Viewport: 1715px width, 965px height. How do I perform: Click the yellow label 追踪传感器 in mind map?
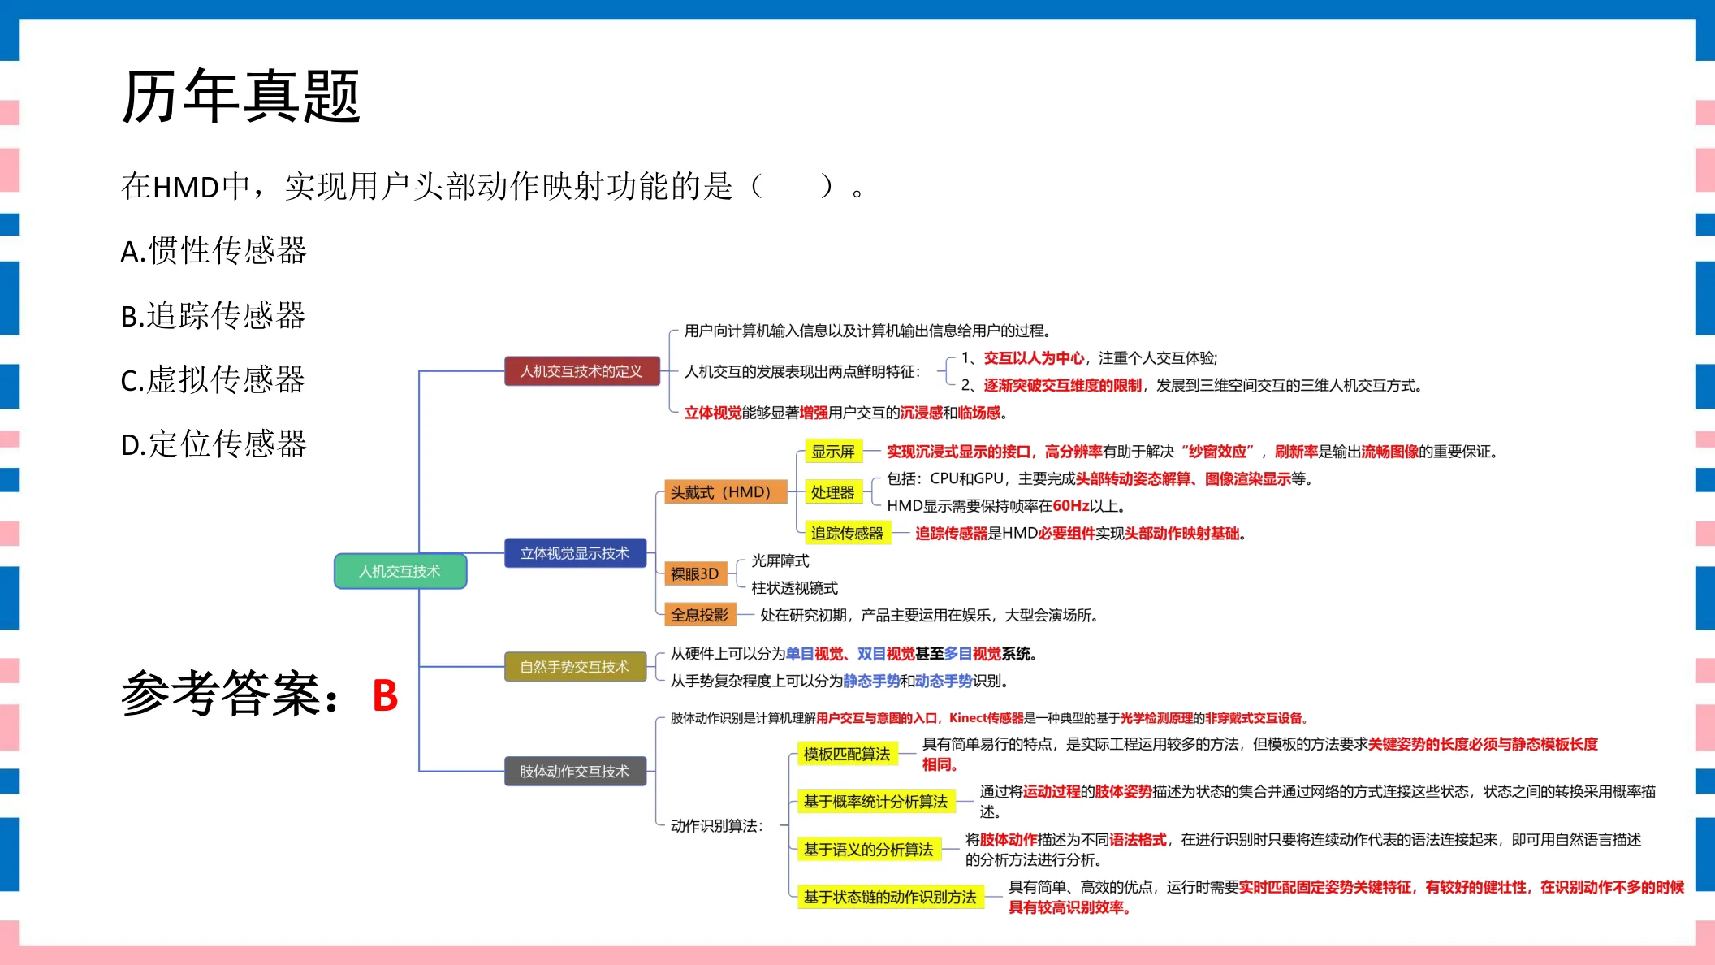[847, 533]
